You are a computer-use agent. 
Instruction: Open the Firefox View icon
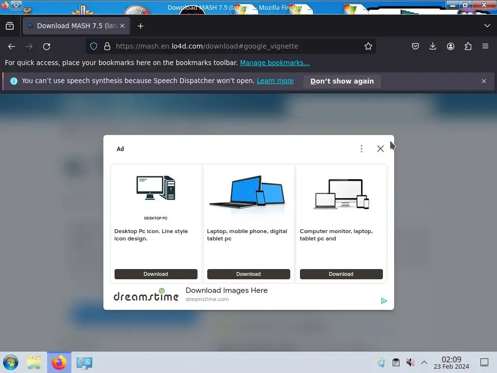(x=10, y=26)
